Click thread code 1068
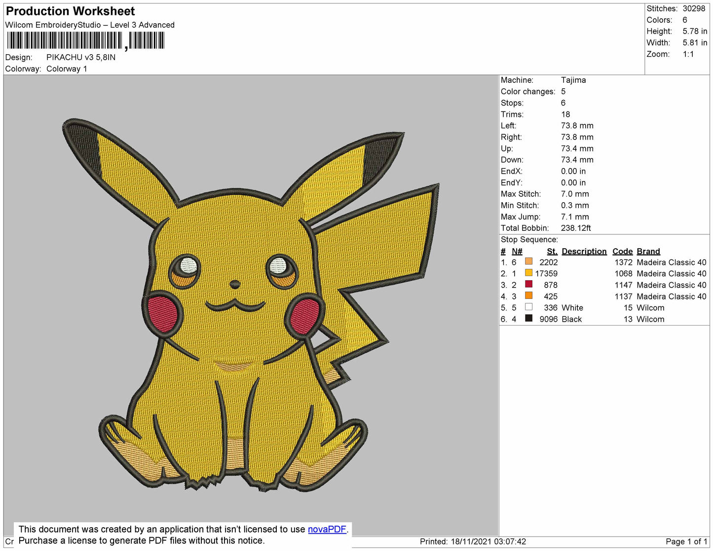This screenshot has width=713, height=551. click(x=623, y=274)
